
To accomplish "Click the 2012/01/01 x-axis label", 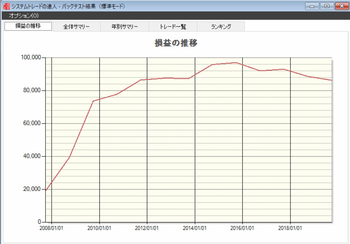I will (147, 228).
